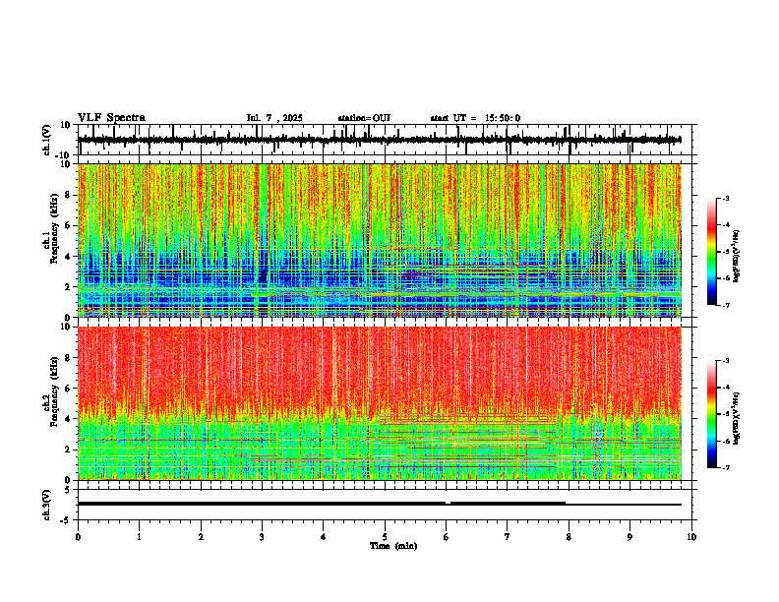Screen dimensions: 779x602
Task: Click the ch.3 voltage trace panel
Action: point(385,505)
